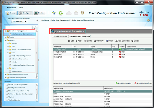
Task: Select the FastEthernet0/0 row
Action: [103, 49]
